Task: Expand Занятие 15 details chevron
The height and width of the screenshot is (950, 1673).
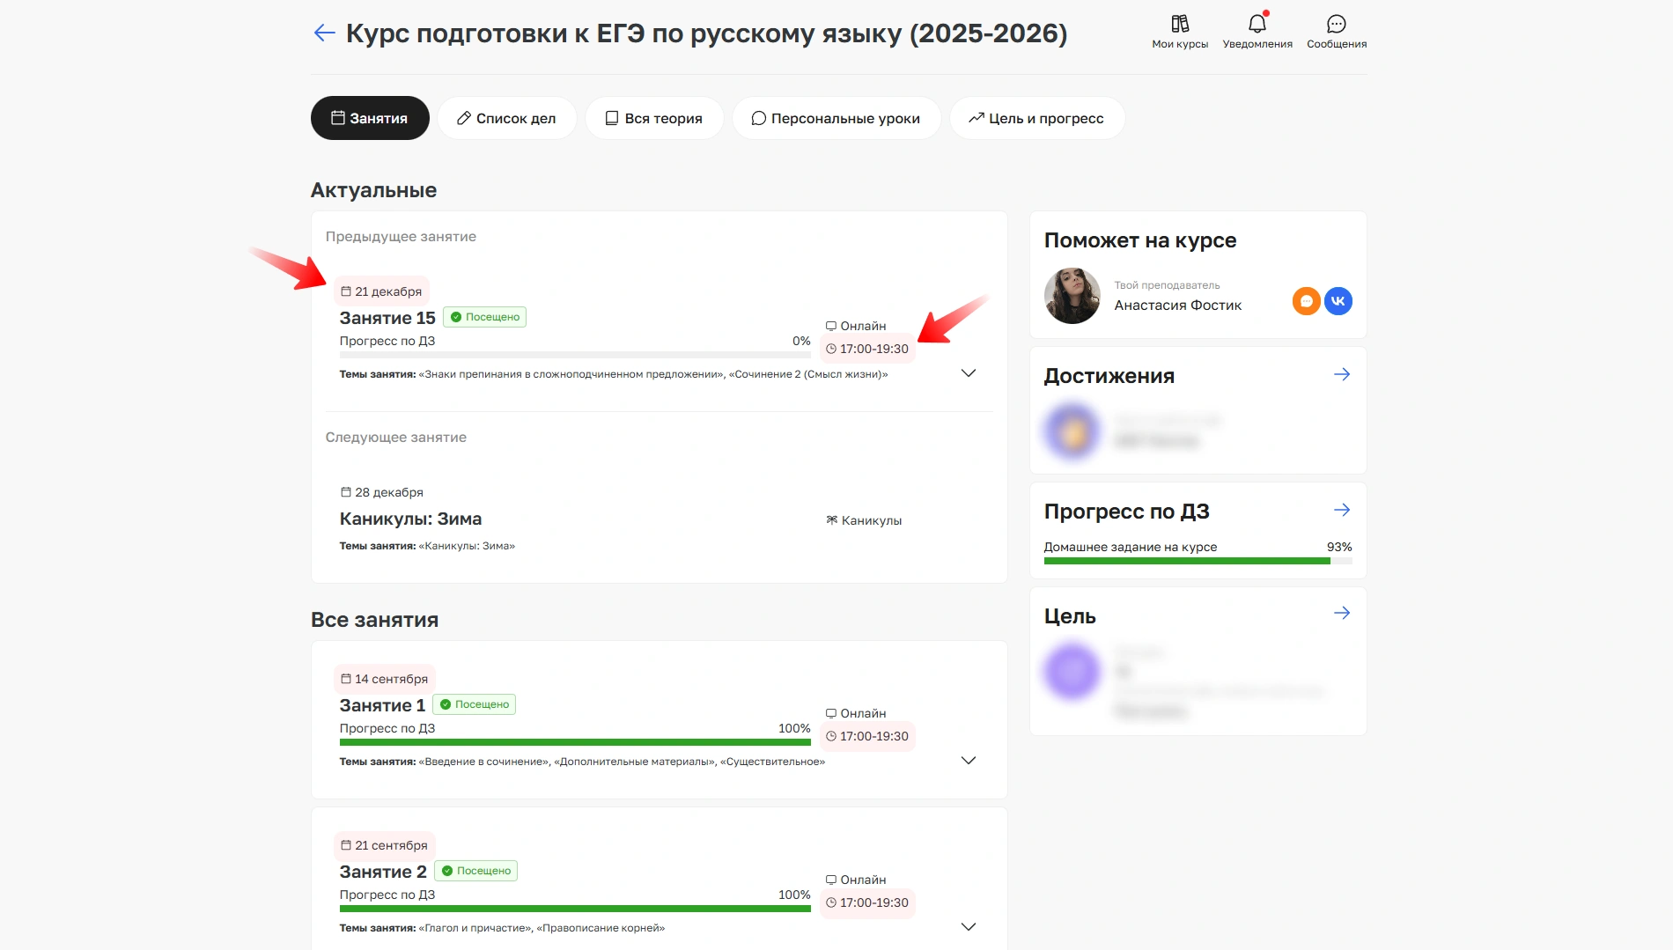Action: 968,373
